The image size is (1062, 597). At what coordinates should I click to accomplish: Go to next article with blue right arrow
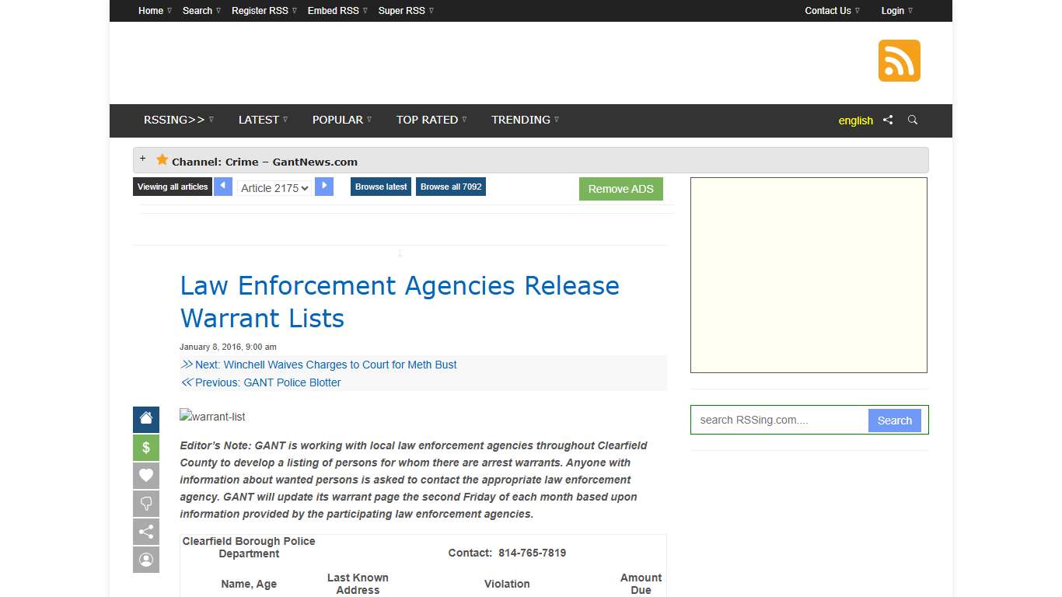click(x=324, y=187)
